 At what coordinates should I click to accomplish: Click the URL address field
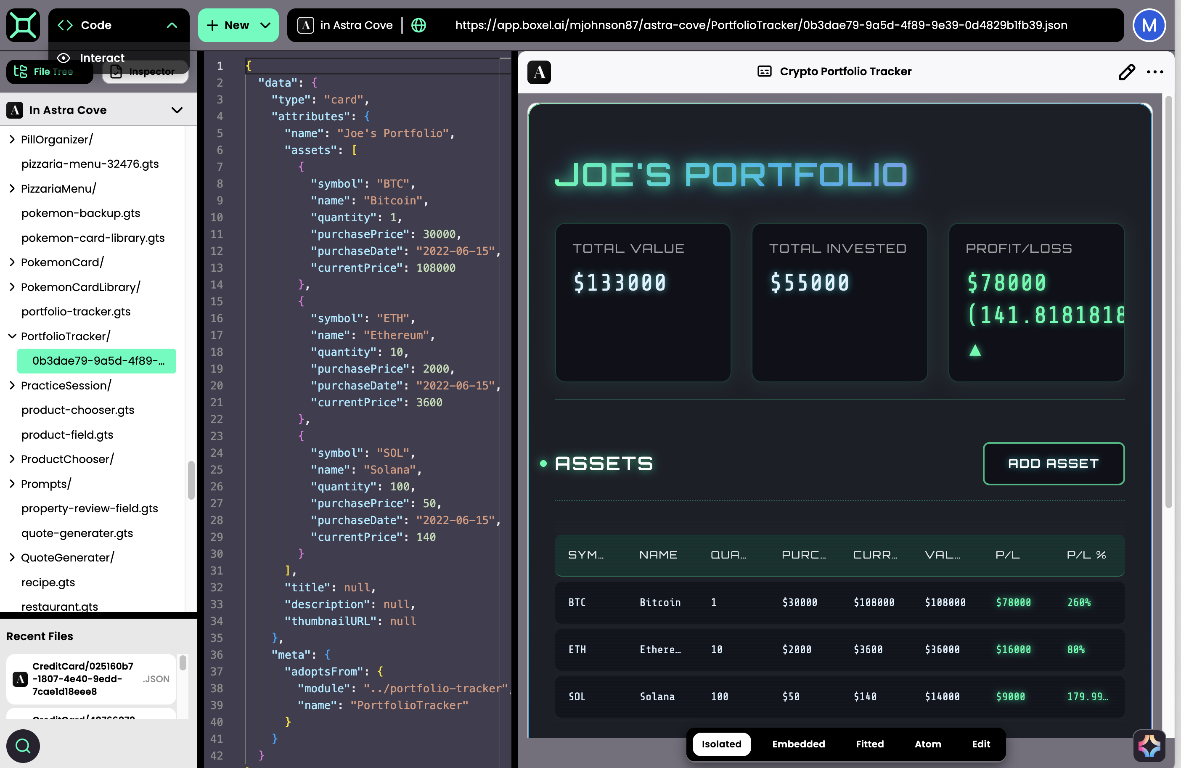coord(761,25)
